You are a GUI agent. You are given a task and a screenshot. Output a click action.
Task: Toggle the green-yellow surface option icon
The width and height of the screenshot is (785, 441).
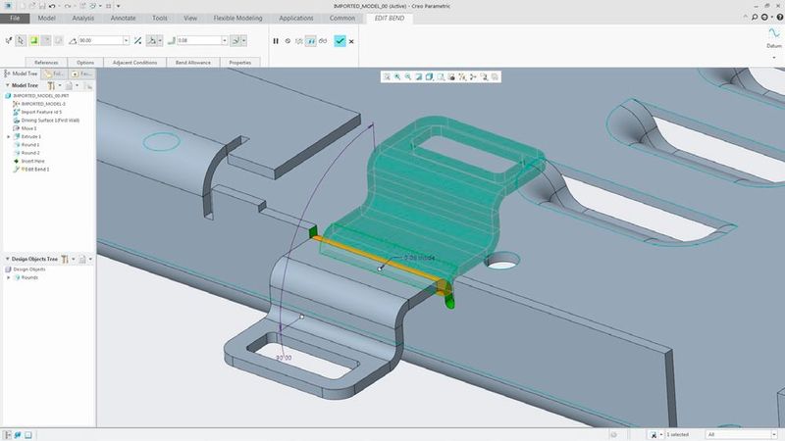pos(33,40)
